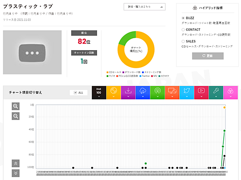
Task: Expand the pink hybrid indicator tab
Action: point(231,92)
